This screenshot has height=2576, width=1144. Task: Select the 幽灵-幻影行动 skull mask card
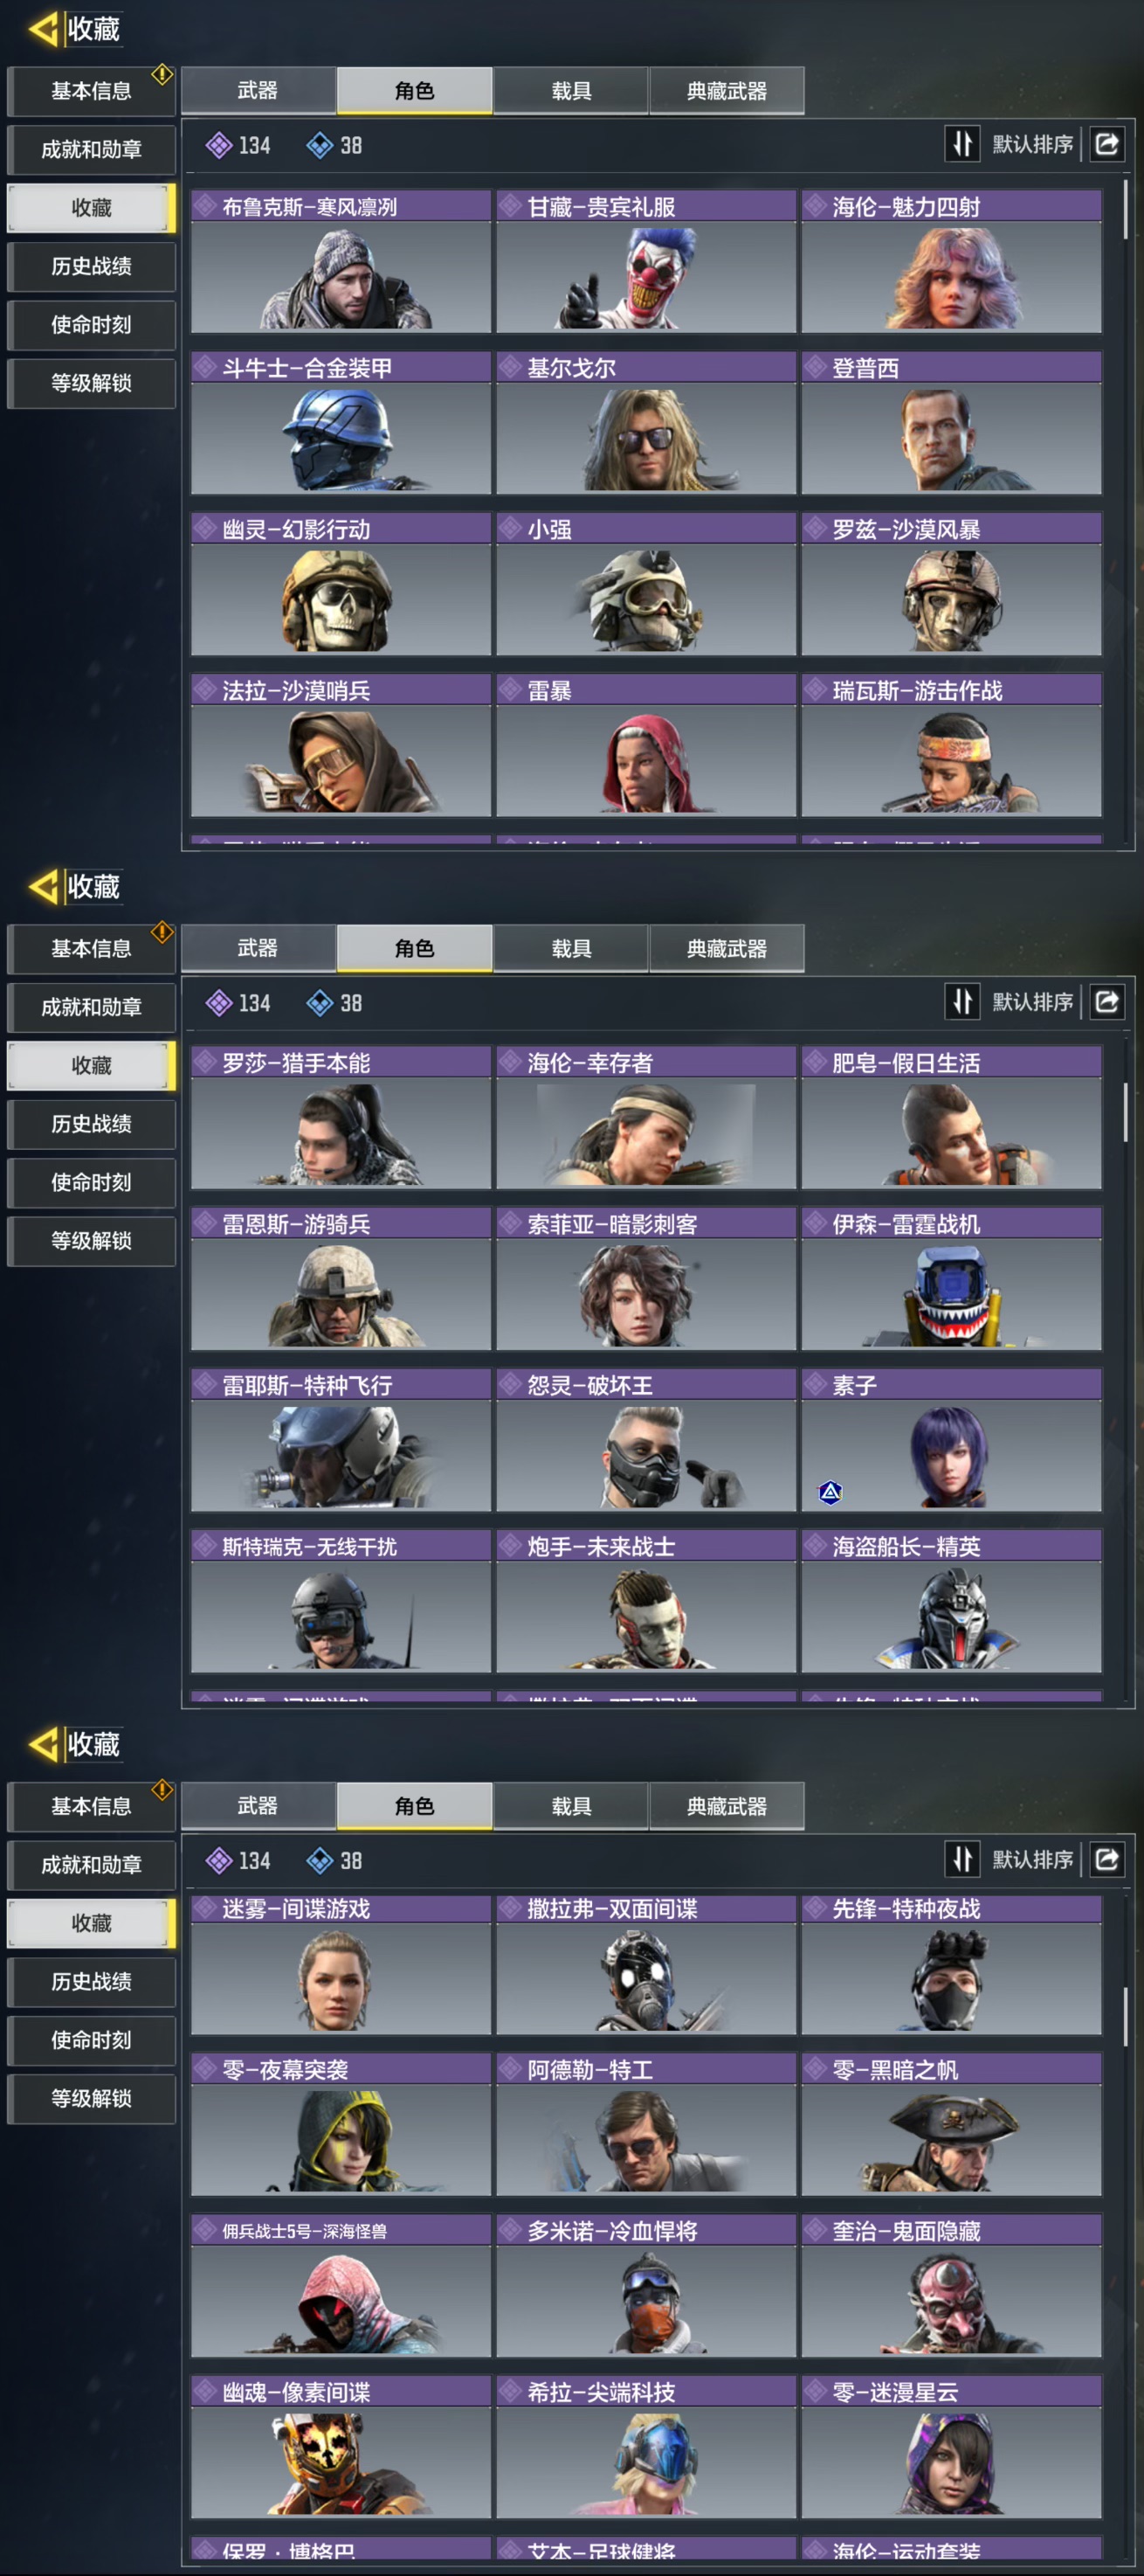(341, 584)
